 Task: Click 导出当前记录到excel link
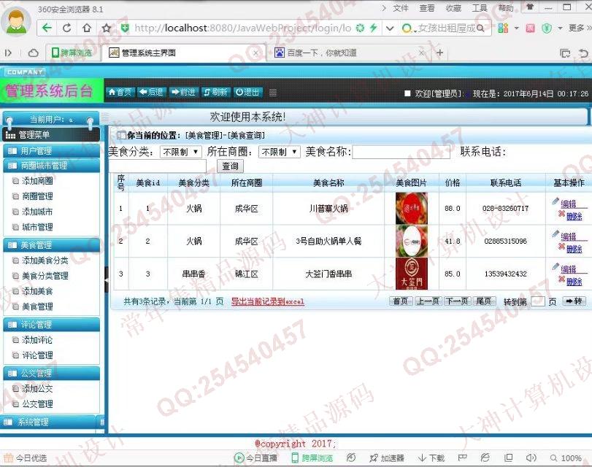pyautogui.click(x=268, y=301)
